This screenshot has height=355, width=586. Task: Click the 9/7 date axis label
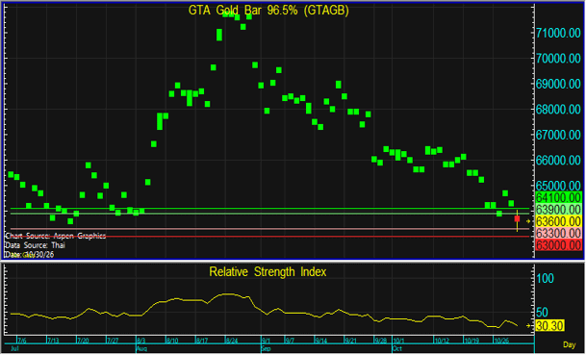(x=290, y=341)
